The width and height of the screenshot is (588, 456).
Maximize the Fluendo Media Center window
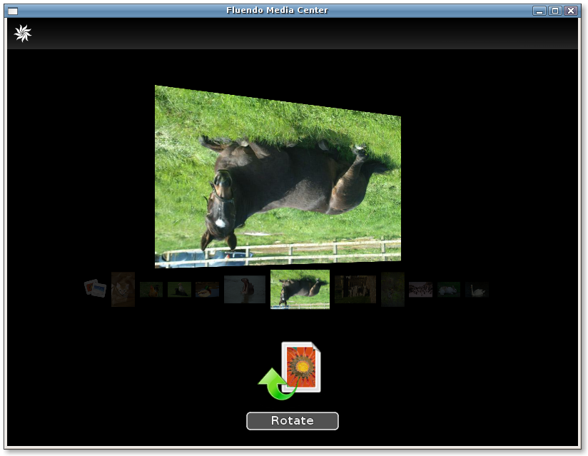coord(555,11)
